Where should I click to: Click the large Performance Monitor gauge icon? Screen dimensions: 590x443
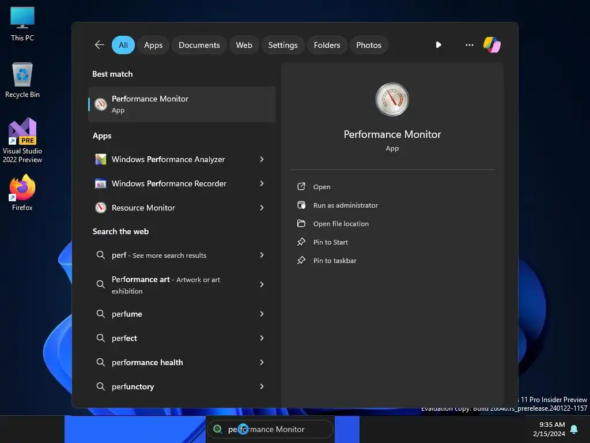pyautogui.click(x=392, y=99)
